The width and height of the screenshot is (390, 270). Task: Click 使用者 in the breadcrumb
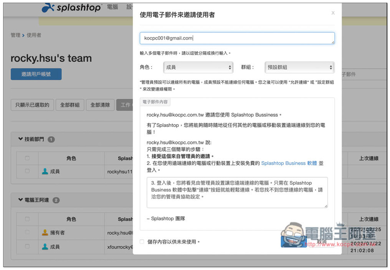pyautogui.click(x=34, y=35)
